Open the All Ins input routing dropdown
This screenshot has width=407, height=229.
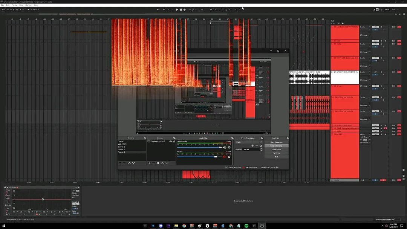click(365, 134)
